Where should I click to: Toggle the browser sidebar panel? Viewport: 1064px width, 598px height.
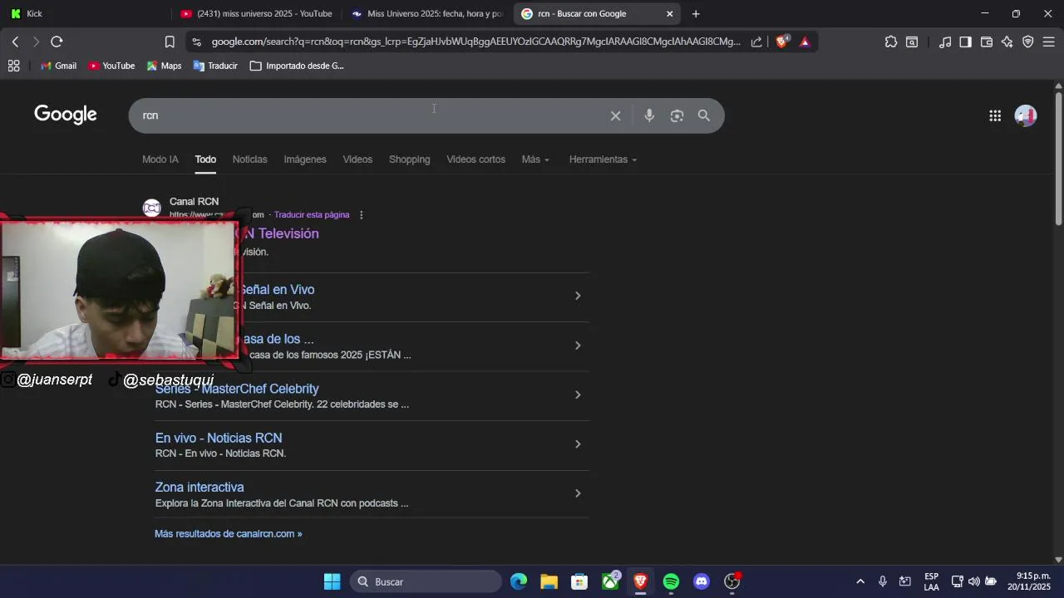coord(965,42)
